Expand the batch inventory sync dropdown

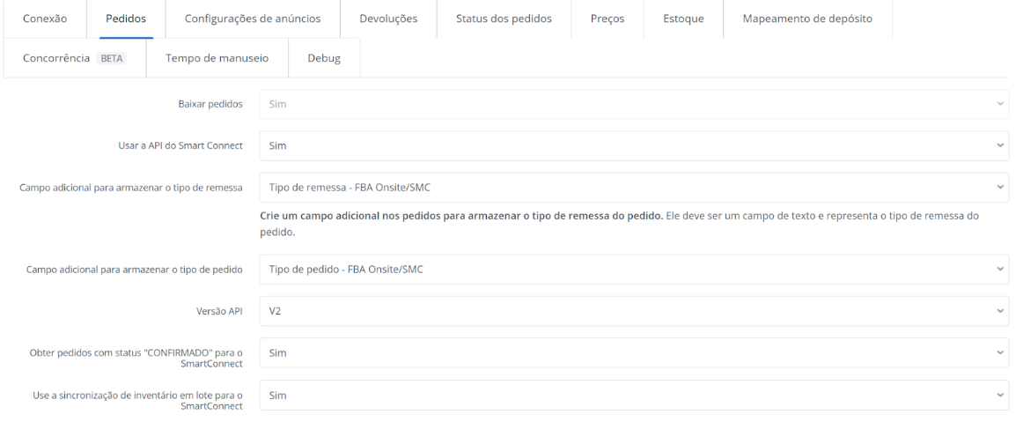coord(632,395)
